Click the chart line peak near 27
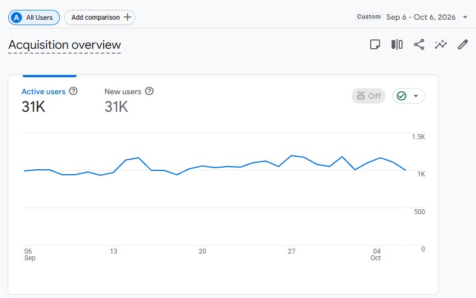The width and height of the screenshot is (476, 298). tap(291, 156)
